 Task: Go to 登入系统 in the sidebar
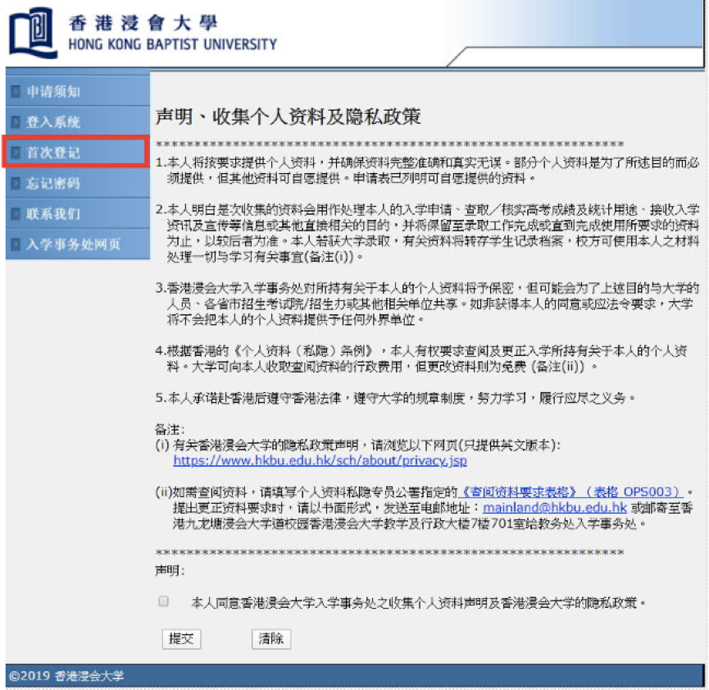coord(53,122)
